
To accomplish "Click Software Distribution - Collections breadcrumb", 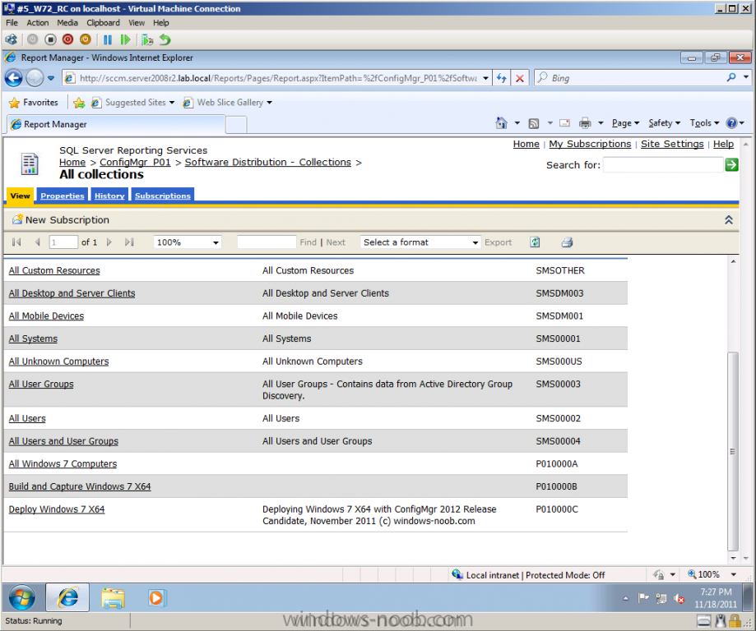I will (267, 163).
